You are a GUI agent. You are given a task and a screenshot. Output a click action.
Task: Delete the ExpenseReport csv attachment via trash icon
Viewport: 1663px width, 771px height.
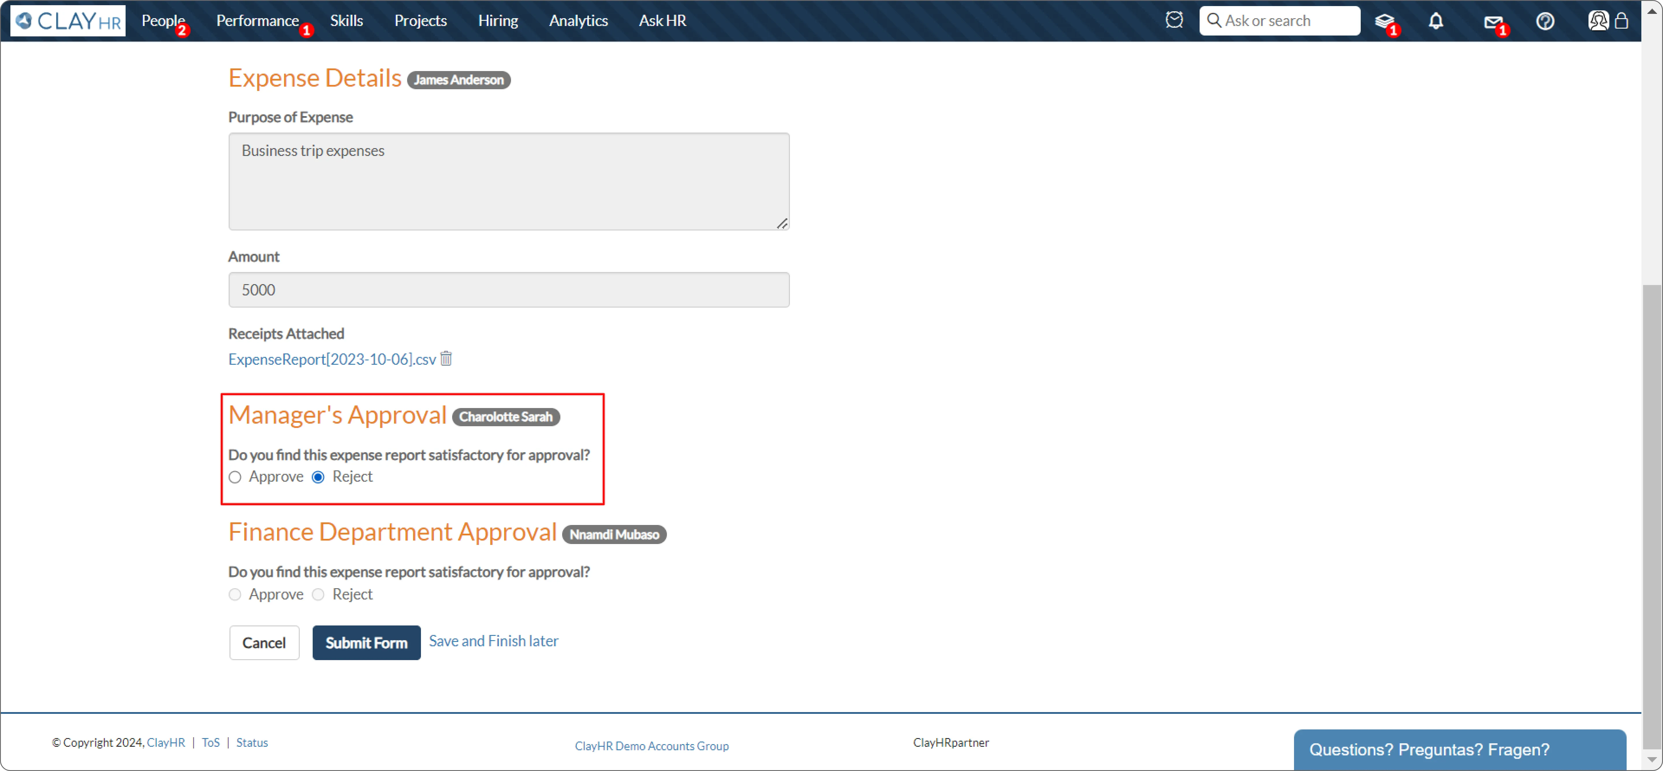point(446,358)
